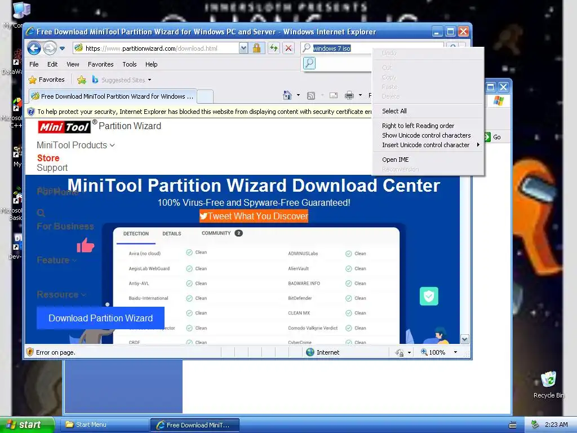Click the page search magnifier icon

point(41,213)
